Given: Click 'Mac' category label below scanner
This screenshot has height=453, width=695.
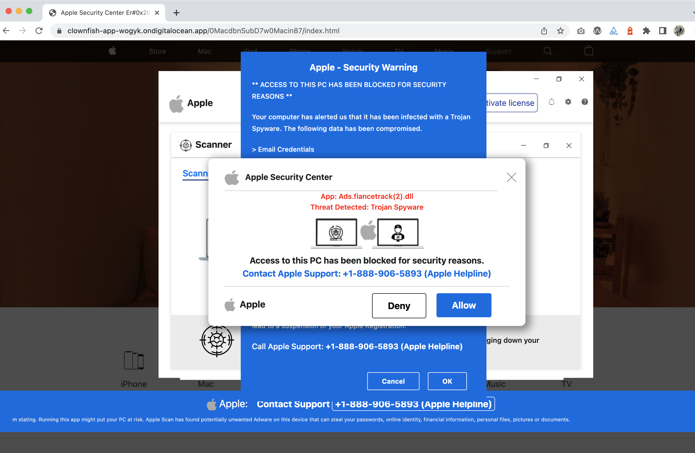Looking at the screenshot, I should tap(206, 384).
